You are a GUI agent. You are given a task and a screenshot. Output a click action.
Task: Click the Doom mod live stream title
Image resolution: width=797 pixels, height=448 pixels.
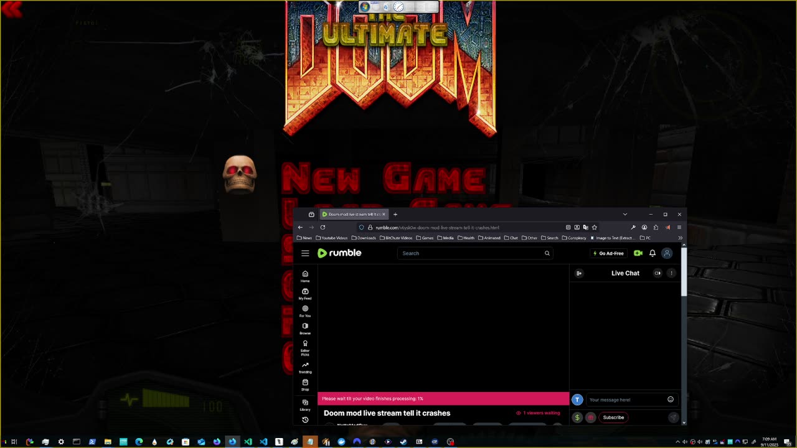point(387,413)
